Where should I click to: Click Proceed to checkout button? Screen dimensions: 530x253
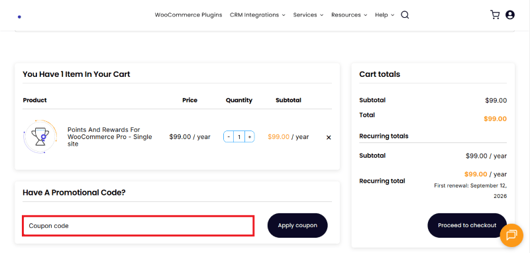click(467, 225)
